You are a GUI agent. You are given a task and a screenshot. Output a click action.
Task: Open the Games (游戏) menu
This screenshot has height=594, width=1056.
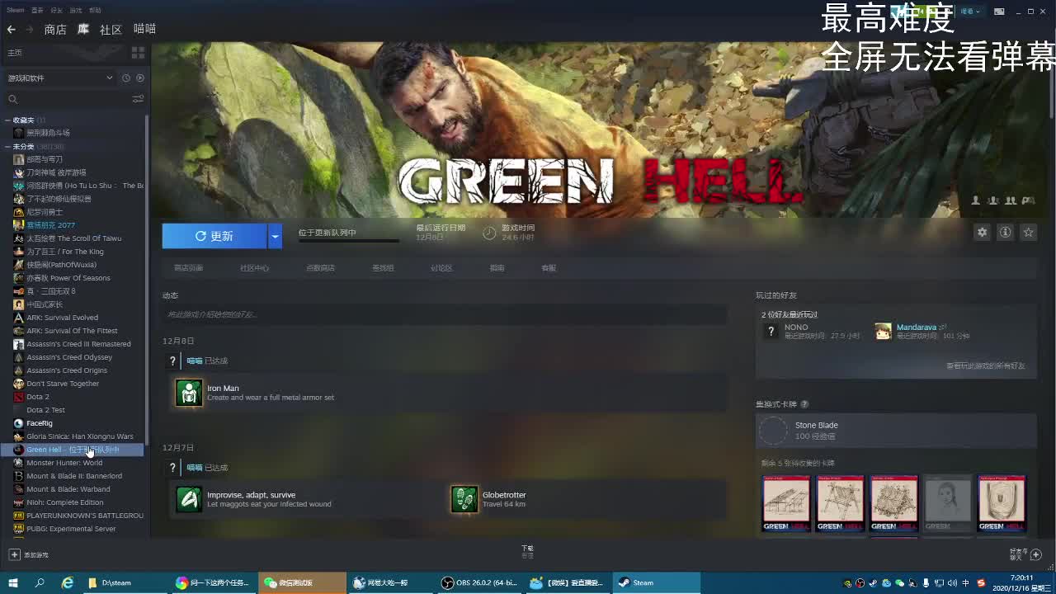pos(76,10)
